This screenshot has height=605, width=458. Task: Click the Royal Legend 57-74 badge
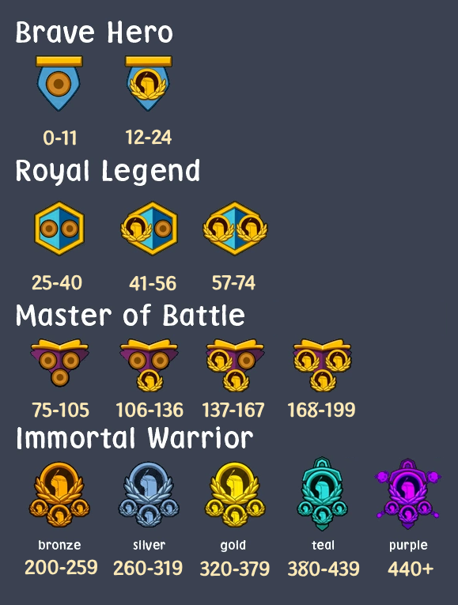click(235, 229)
